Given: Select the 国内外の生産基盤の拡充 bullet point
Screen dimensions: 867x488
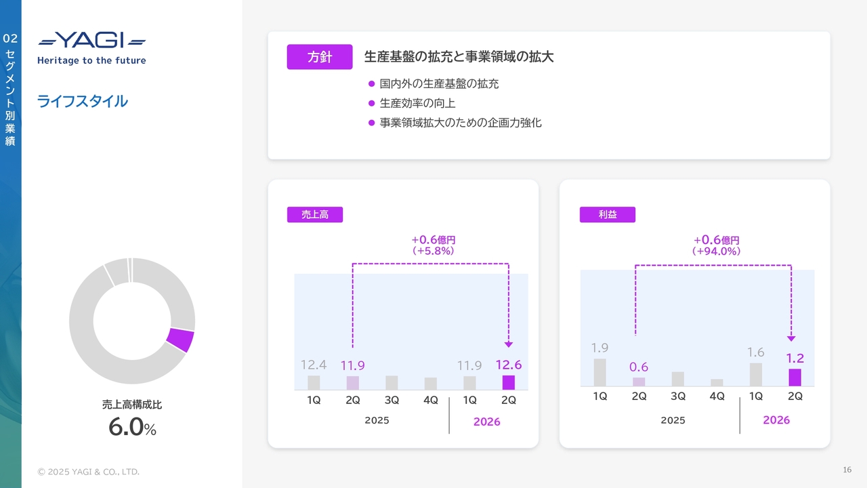Looking at the screenshot, I should point(439,84).
